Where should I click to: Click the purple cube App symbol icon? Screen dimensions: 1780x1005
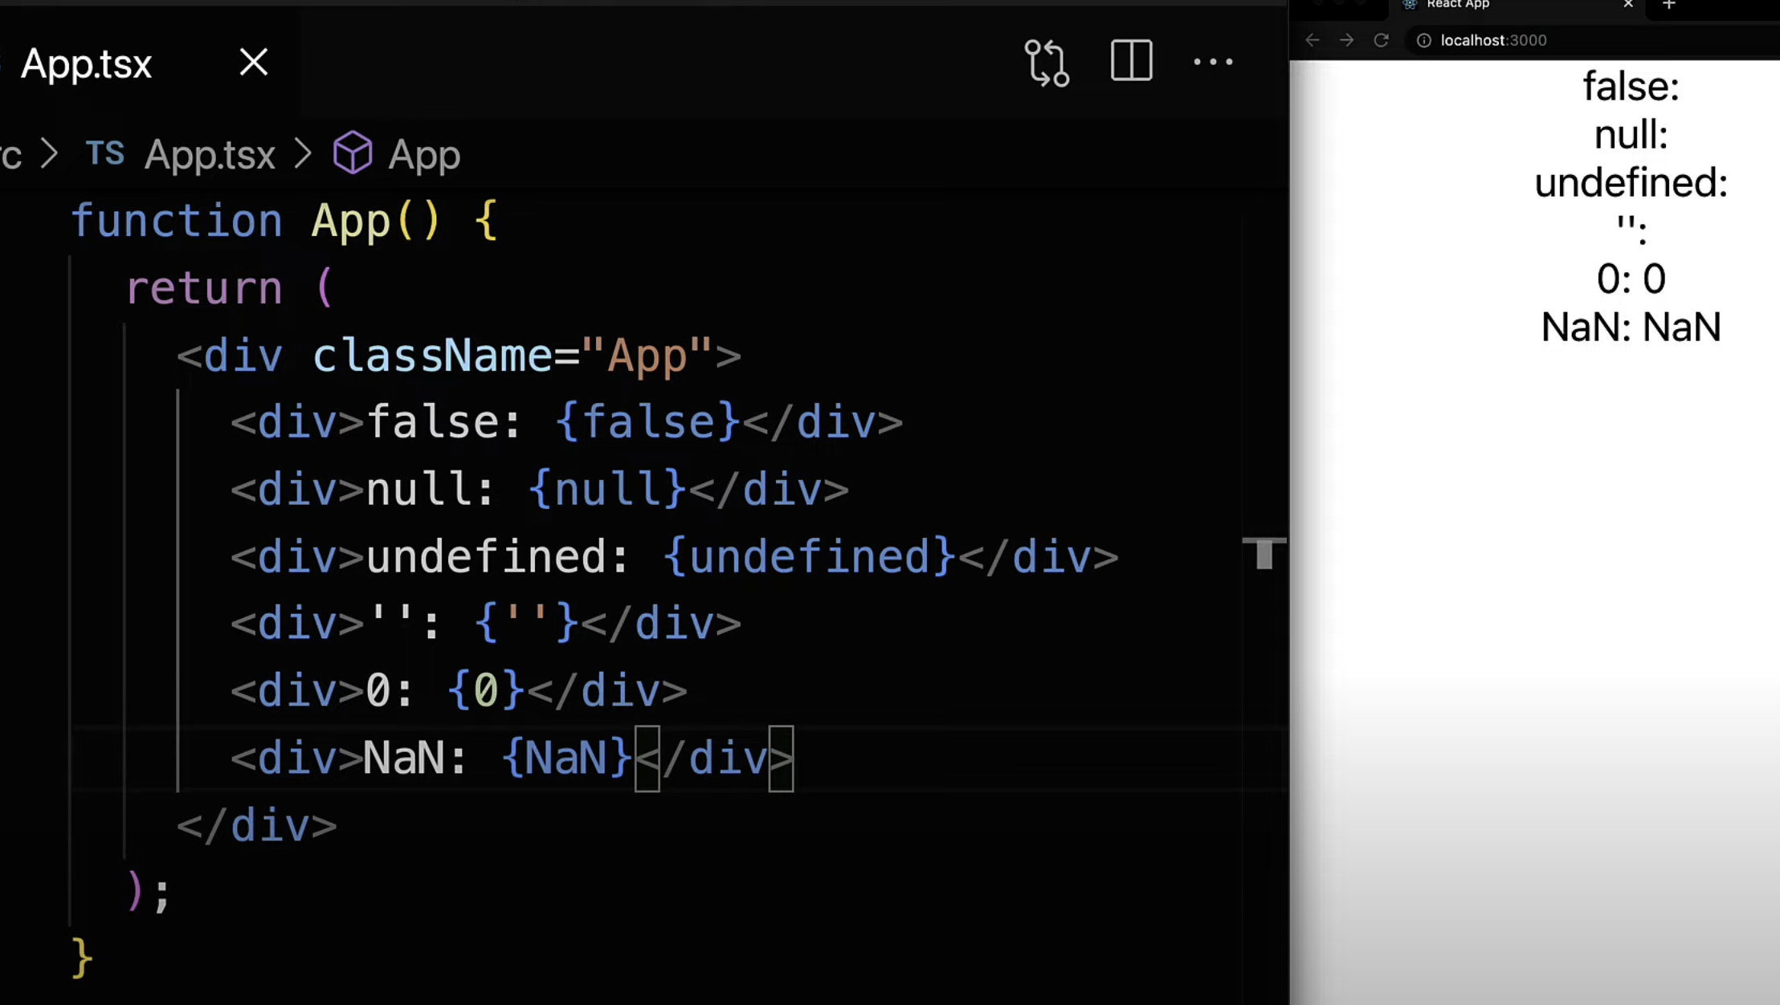(353, 153)
